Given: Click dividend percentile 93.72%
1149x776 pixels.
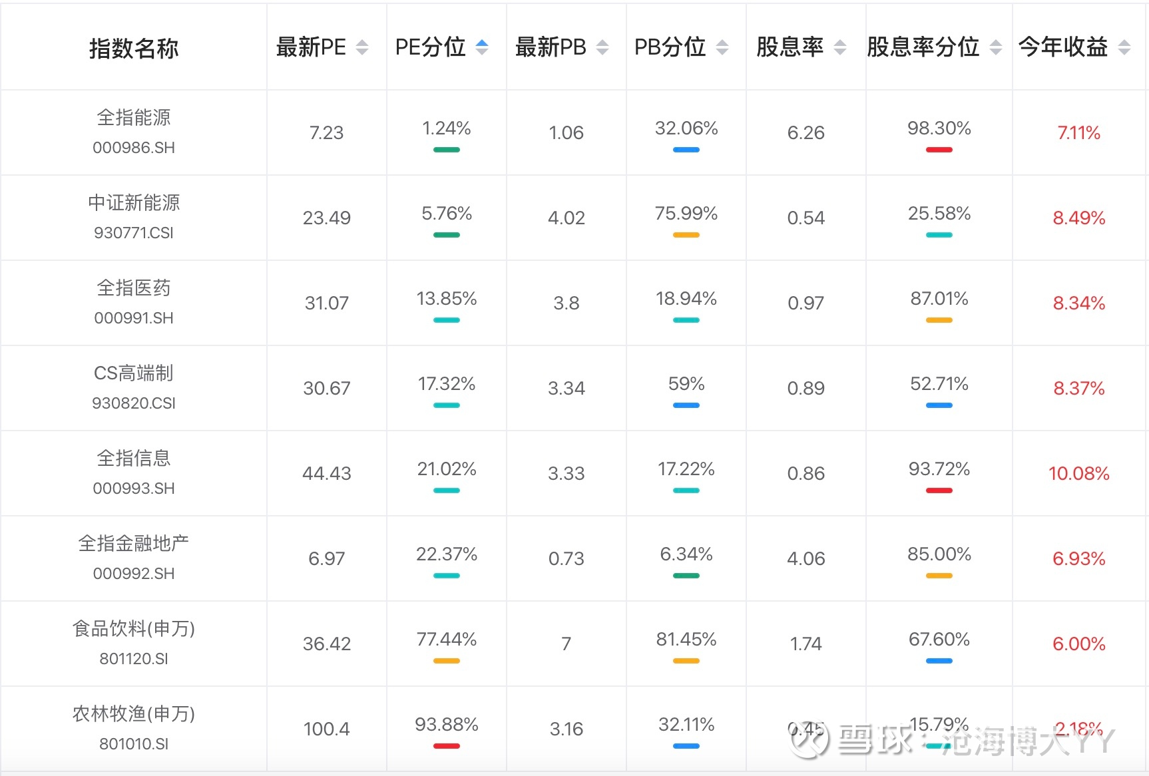Looking at the screenshot, I should [939, 469].
